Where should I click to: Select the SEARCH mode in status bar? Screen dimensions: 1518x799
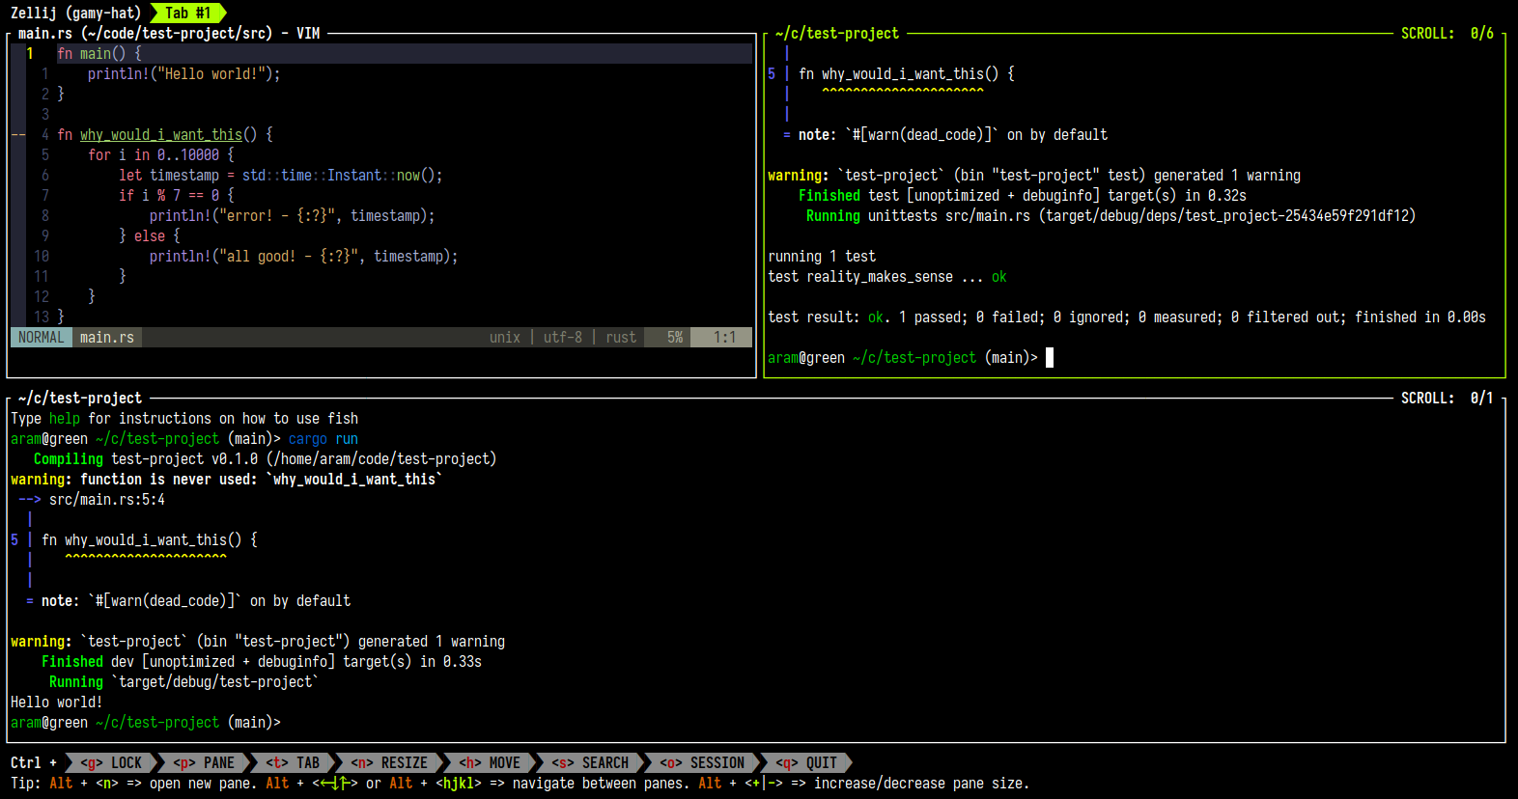590,762
